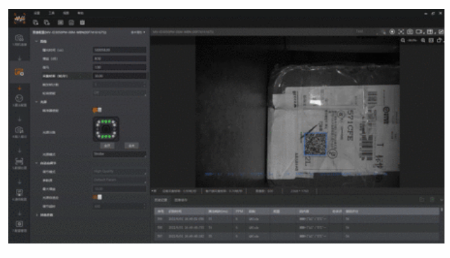Screen dimensions: 450x258
Task: Start video recording from the image toolbar
Action: (x=420, y=32)
